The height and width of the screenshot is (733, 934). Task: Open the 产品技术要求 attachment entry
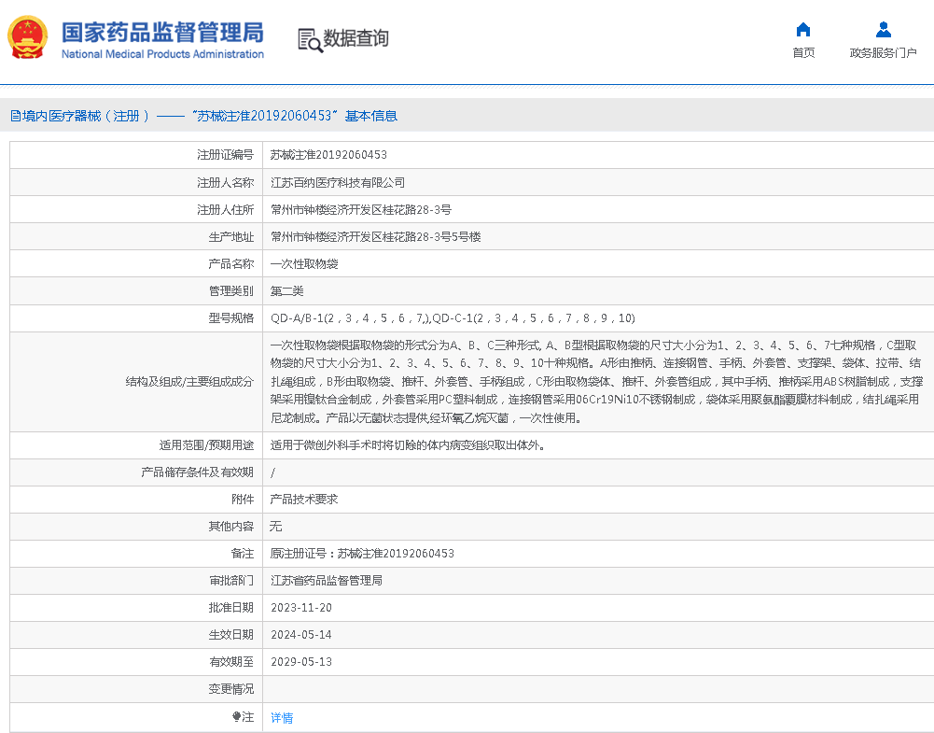coord(305,499)
